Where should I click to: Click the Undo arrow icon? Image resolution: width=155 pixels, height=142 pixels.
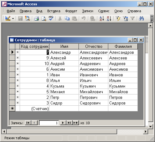point(84,18)
